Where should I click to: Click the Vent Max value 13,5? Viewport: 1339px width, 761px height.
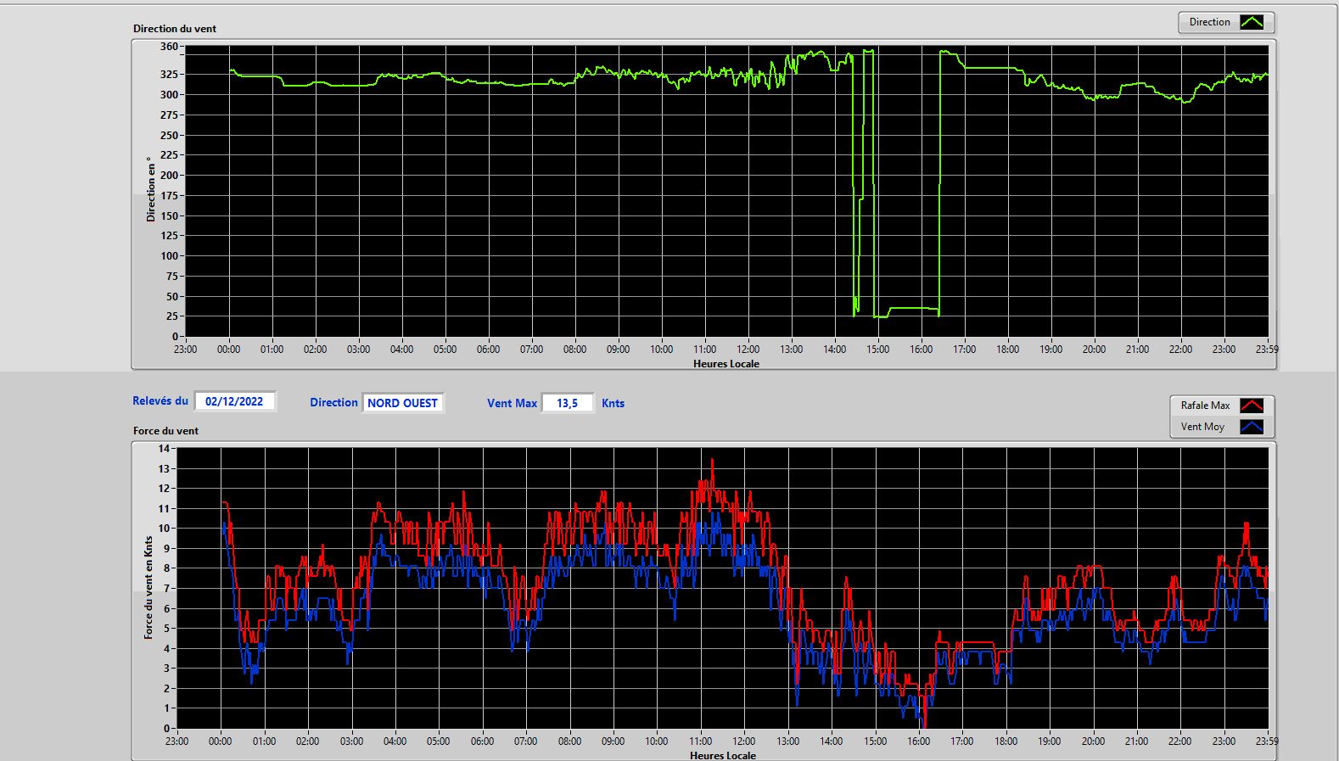pos(568,403)
